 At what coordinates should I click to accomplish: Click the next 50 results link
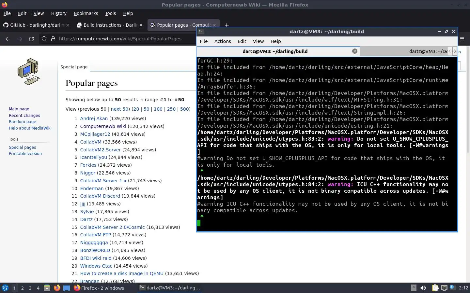tap(120, 109)
